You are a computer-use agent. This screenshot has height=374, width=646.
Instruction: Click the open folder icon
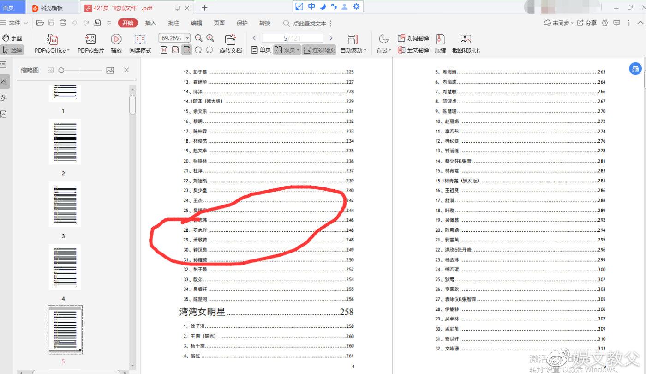(x=40, y=23)
